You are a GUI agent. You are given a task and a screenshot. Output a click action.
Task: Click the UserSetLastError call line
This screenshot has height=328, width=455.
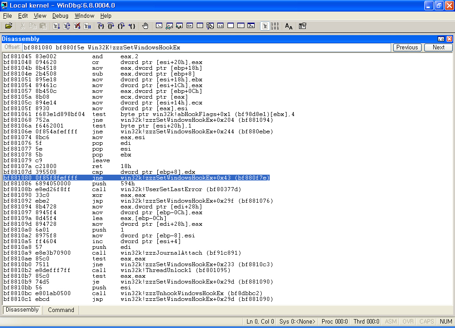click(122, 189)
